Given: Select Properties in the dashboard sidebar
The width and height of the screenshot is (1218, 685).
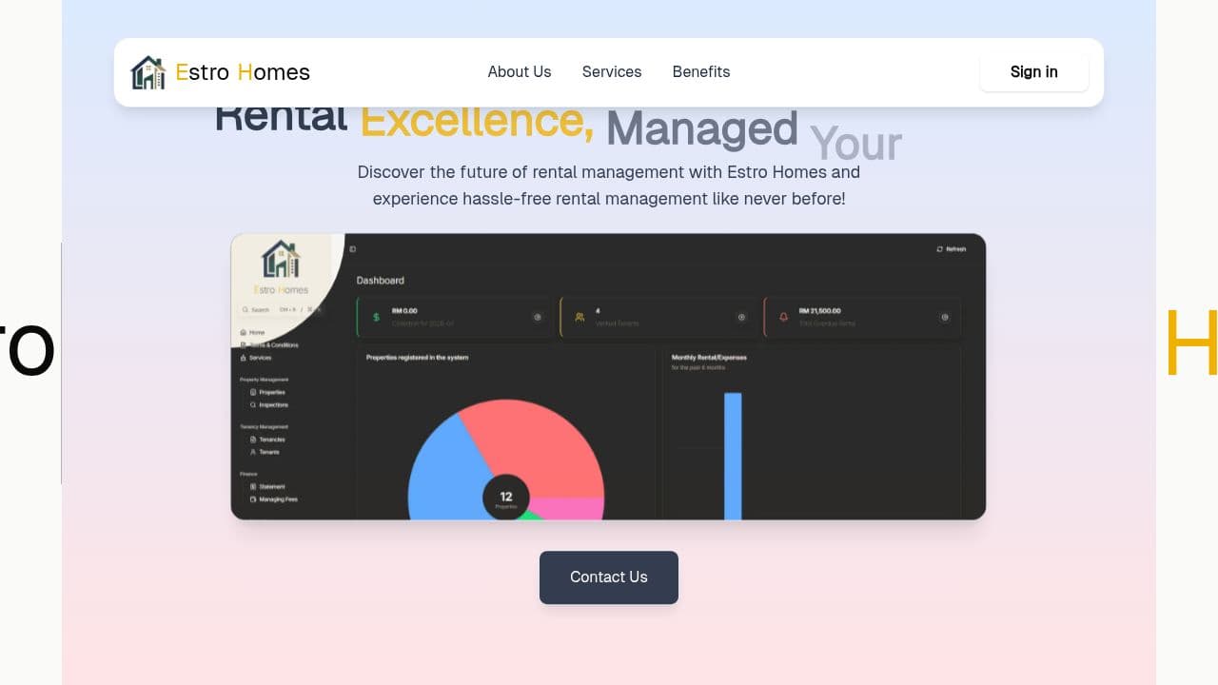Looking at the screenshot, I should coord(267,392).
